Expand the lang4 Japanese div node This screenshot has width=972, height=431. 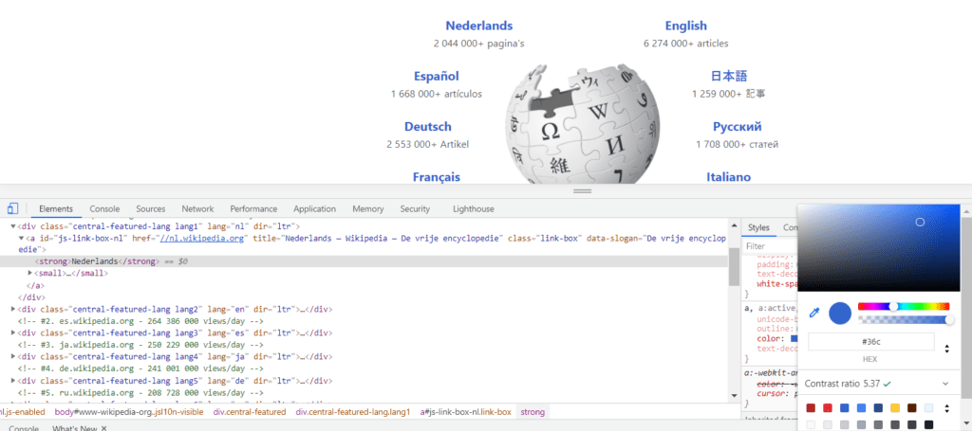(x=13, y=356)
